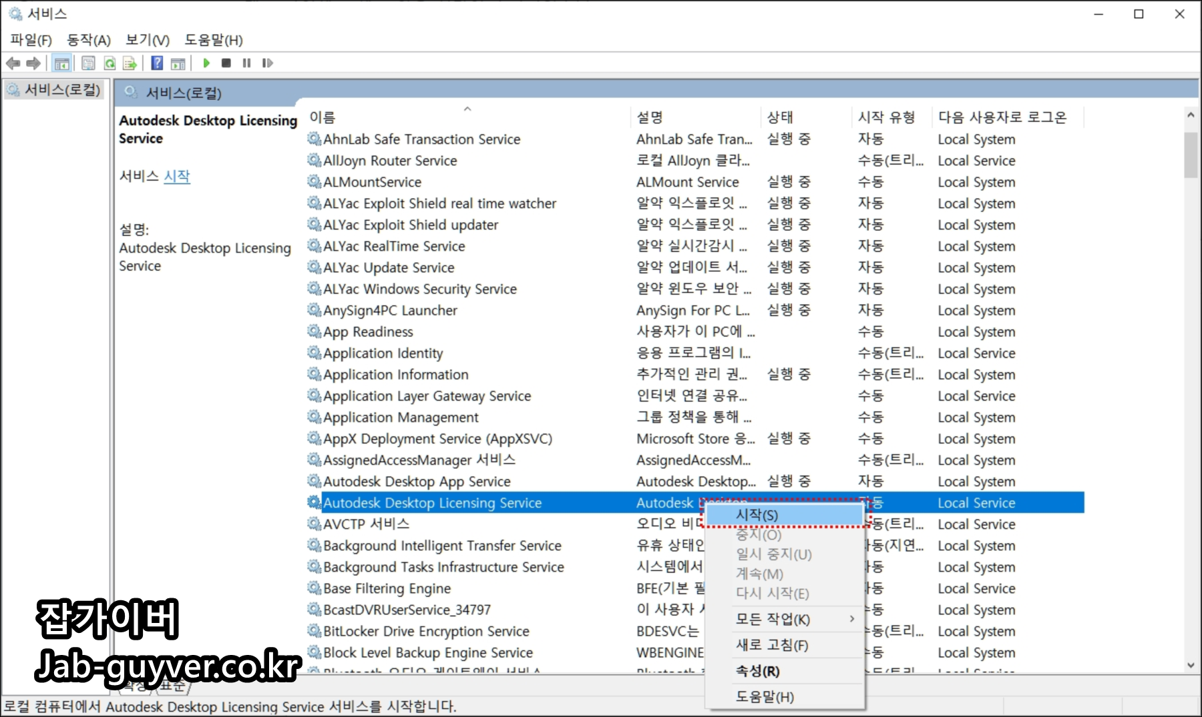Sort by the 상태 column header
The image size is (1202, 717).
click(x=806, y=117)
